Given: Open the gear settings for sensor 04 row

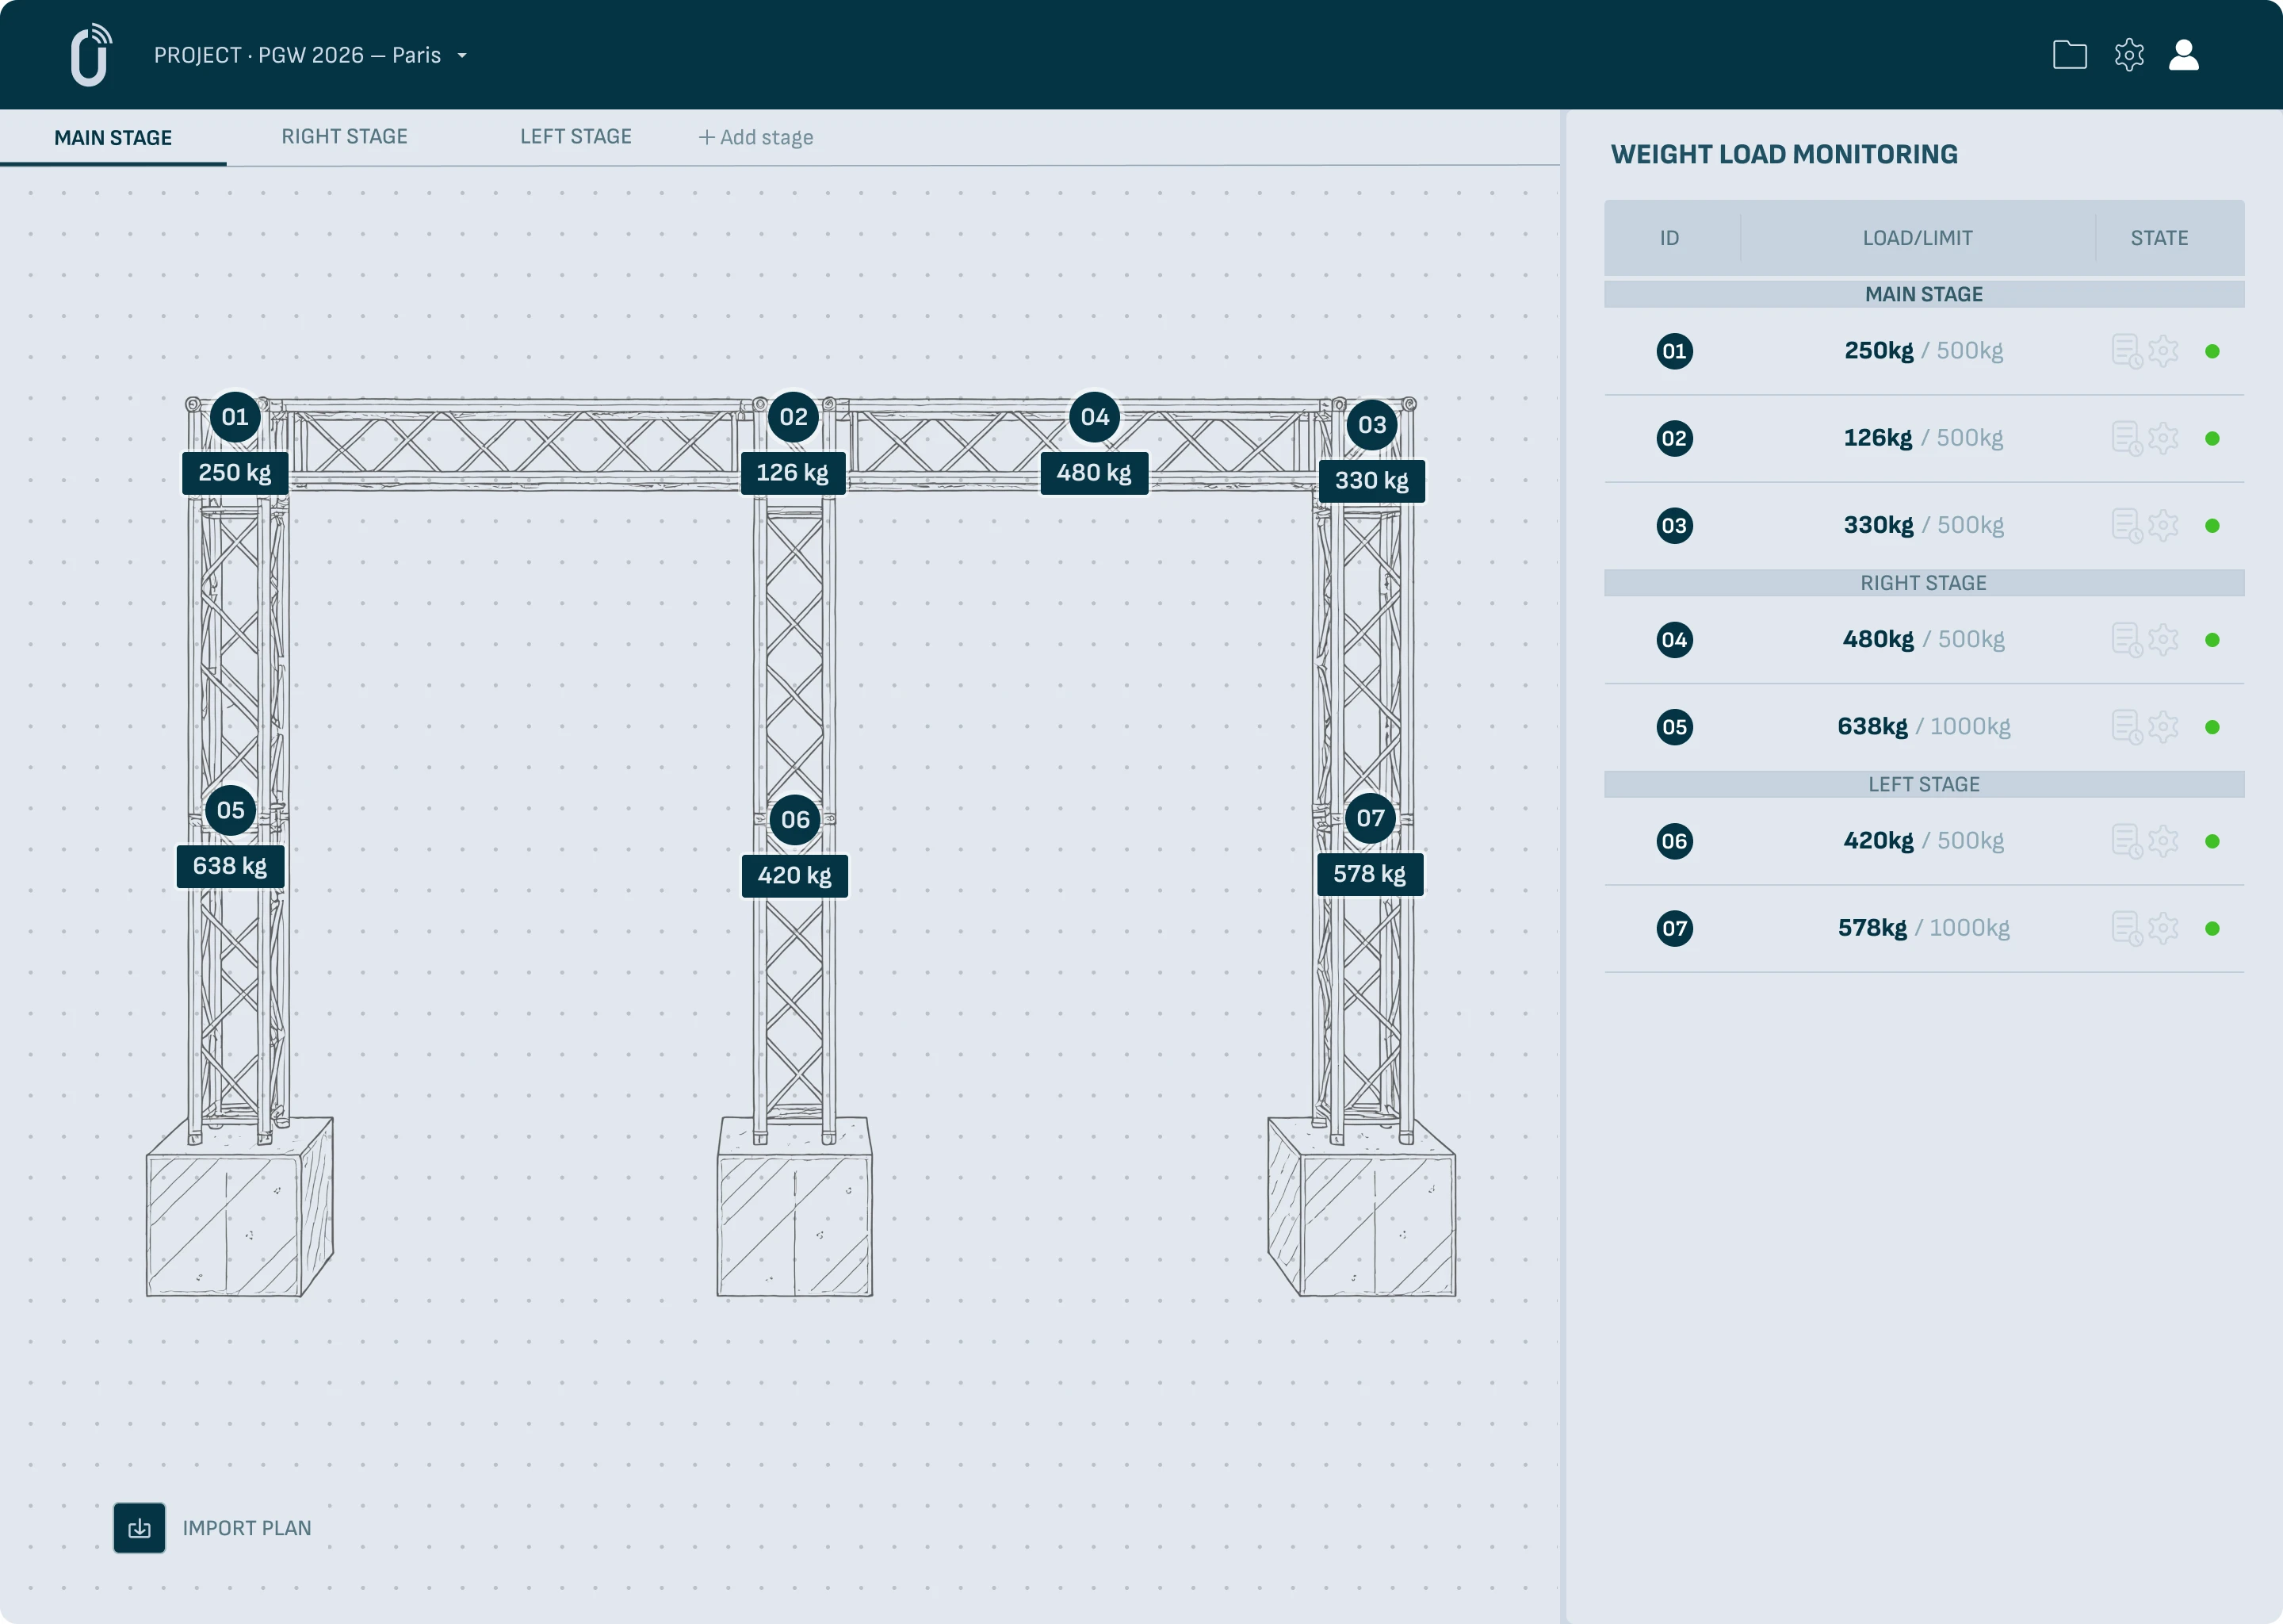Looking at the screenshot, I should [x=2163, y=639].
